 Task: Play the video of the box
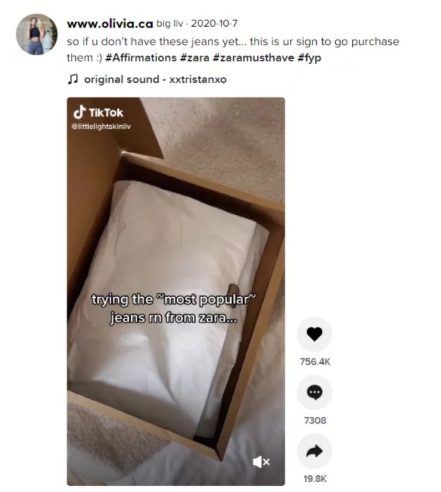pos(176,292)
